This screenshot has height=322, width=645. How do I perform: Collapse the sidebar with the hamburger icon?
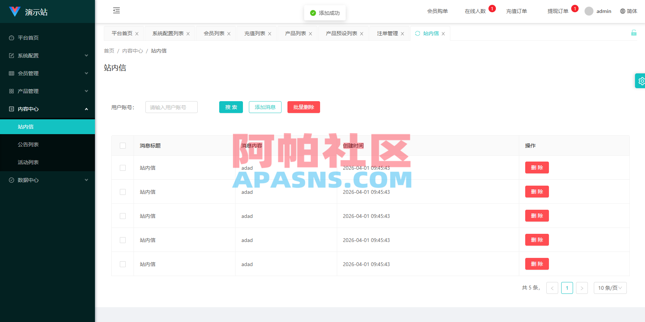(116, 10)
